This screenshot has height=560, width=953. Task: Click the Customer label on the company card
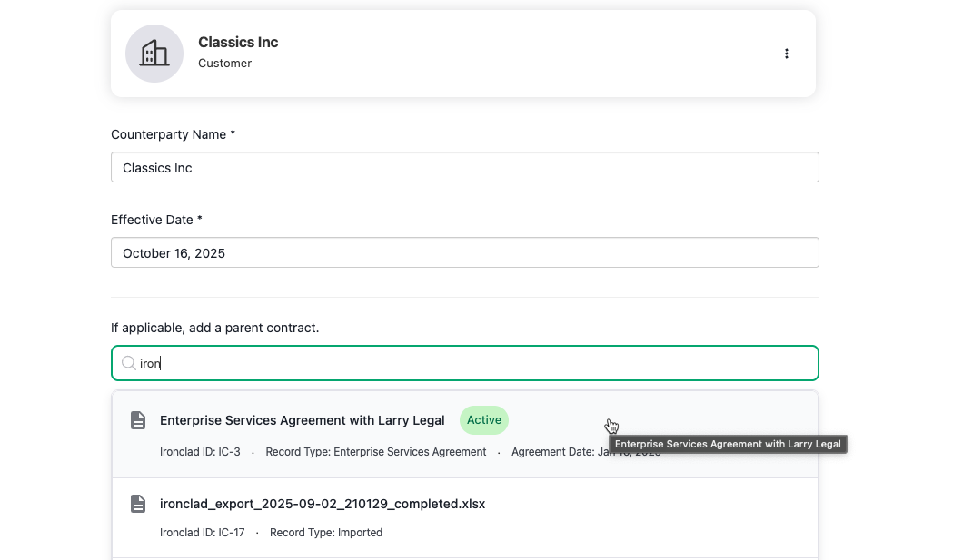tap(225, 64)
